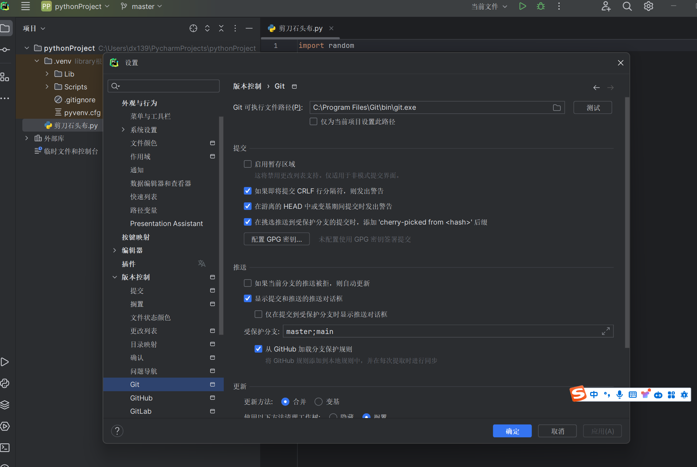Click the 配置 GPG 密钥 button
Image resolution: width=697 pixels, height=467 pixels.
point(276,239)
